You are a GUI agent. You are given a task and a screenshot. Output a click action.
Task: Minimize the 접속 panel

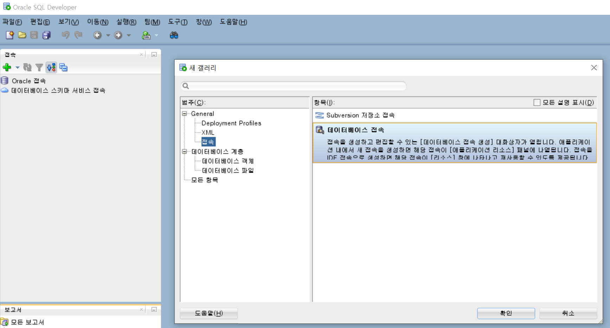click(154, 54)
